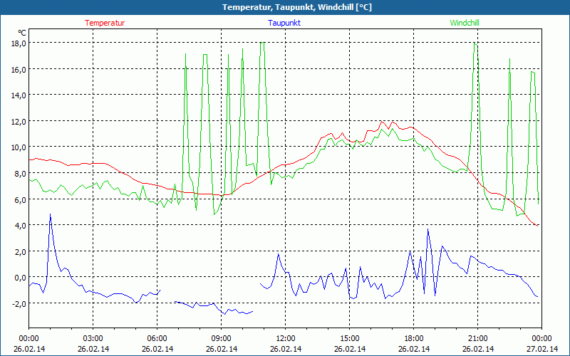Viewport: 570px width, 356px height.
Task: Click the °C unit label
Action: 22,33
